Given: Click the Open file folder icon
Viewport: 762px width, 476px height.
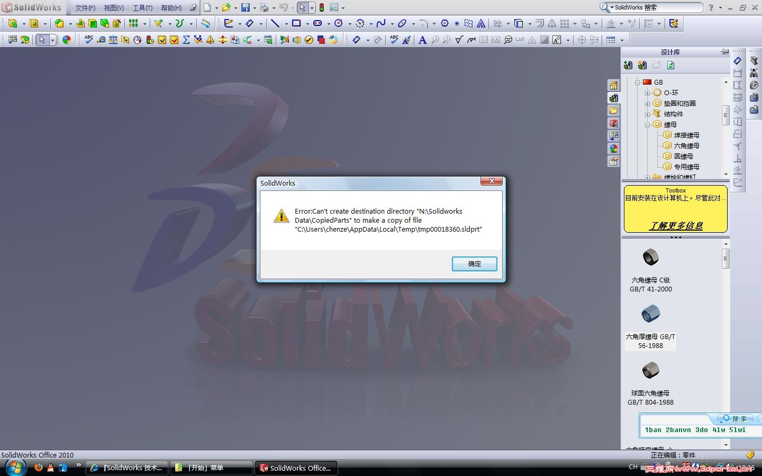Looking at the screenshot, I should (x=226, y=7).
